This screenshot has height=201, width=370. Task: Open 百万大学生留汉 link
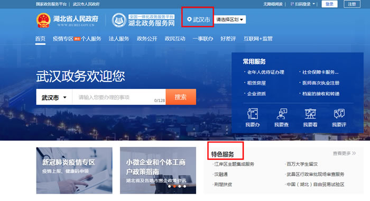point(302,164)
